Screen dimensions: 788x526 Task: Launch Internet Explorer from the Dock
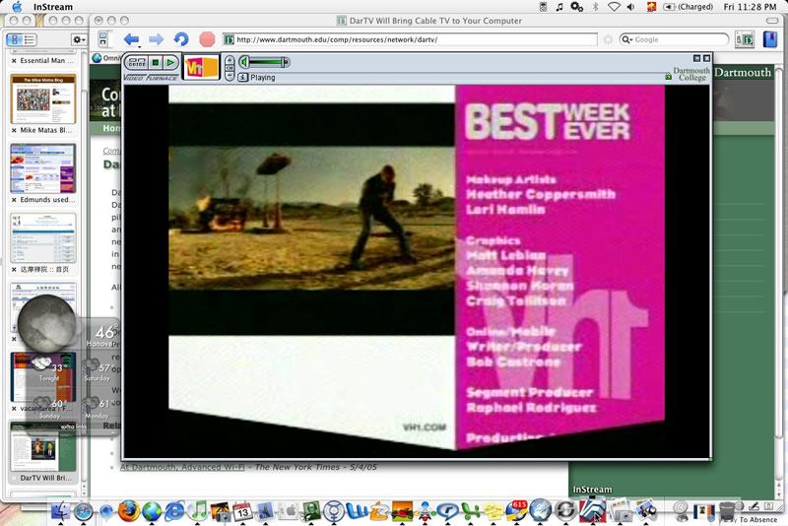tap(174, 511)
